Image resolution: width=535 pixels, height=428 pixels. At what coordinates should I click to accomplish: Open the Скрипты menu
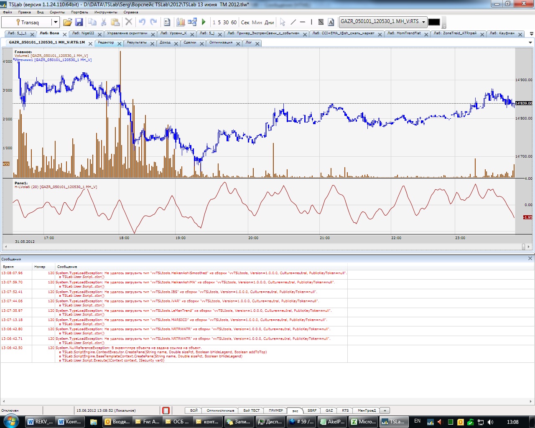coord(57,12)
